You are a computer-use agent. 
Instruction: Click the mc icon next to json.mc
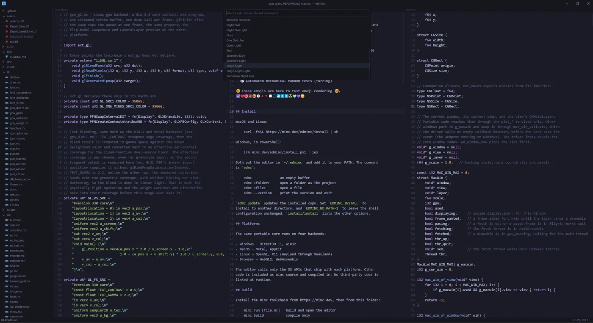[7, 144]
